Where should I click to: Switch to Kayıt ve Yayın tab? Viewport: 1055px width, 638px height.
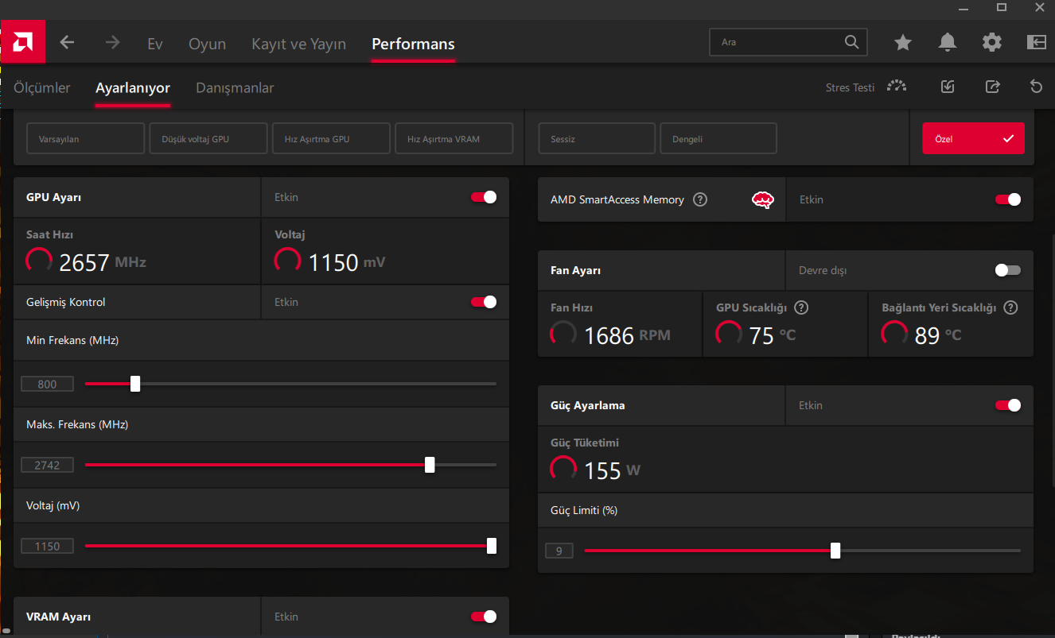(299, 44)
